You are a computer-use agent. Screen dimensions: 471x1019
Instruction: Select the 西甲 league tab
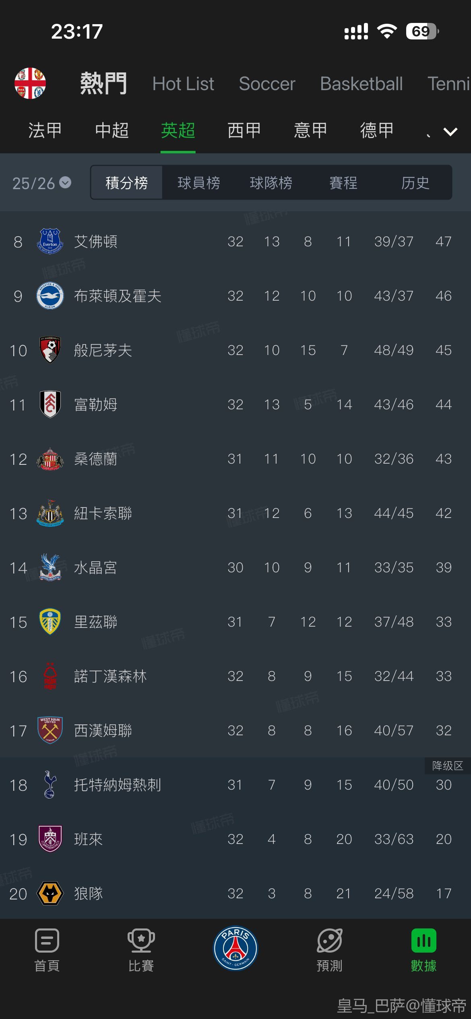(x=244, y=130)
